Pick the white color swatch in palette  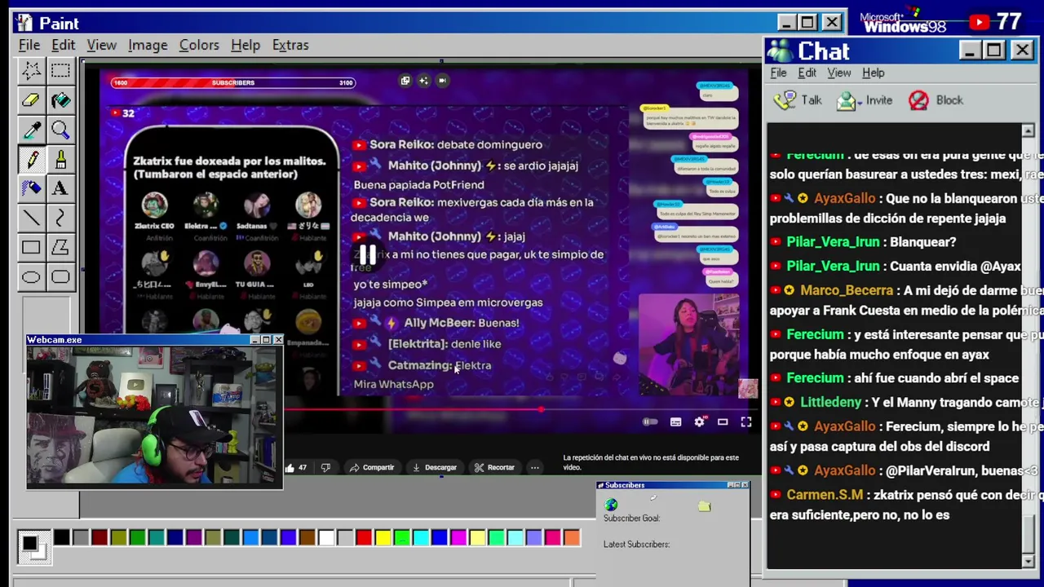point(326,537)
